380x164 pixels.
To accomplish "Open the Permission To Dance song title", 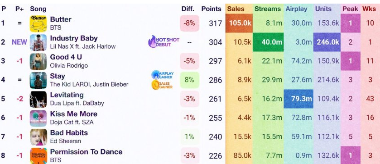I will pyautogui.click(x=86, y=152).
